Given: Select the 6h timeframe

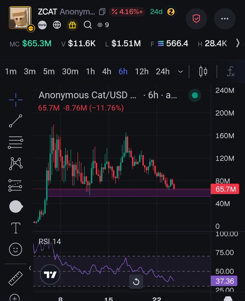Looking at the screenshot, I should point(123,72).
